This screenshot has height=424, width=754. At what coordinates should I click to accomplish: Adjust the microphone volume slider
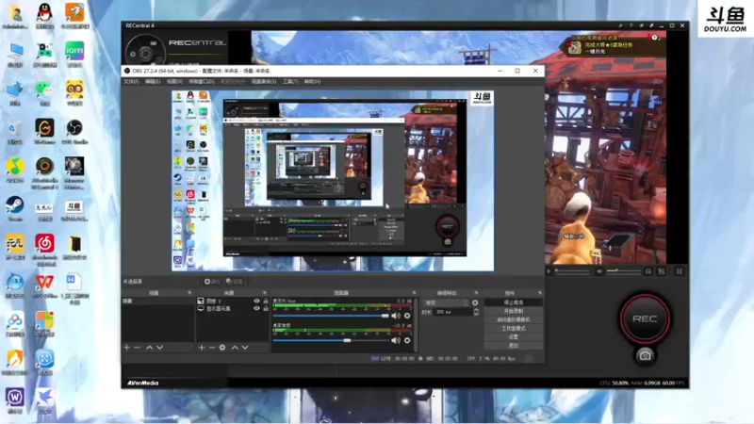(x=331, y=316)
